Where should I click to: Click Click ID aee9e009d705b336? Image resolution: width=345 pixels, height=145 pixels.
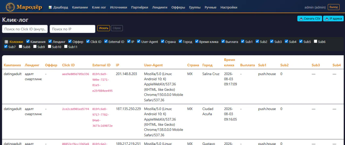[75, 74]
